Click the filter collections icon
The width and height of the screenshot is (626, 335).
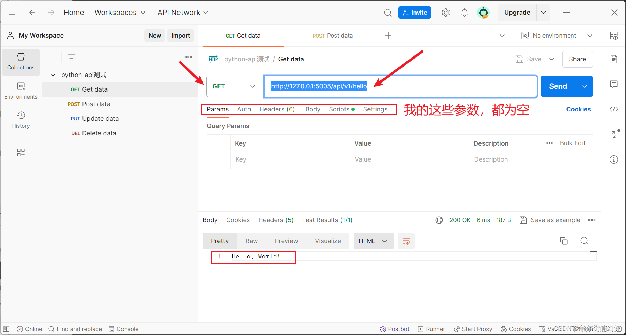click(x=71, y=57)
